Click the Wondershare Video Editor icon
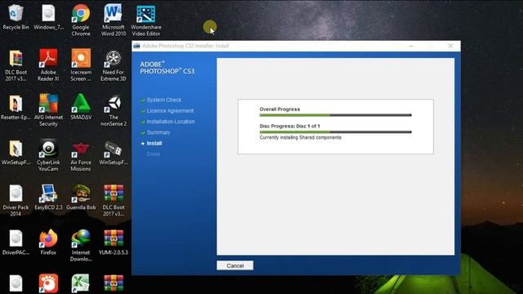523x294 pixels. (x=145, y=20)
